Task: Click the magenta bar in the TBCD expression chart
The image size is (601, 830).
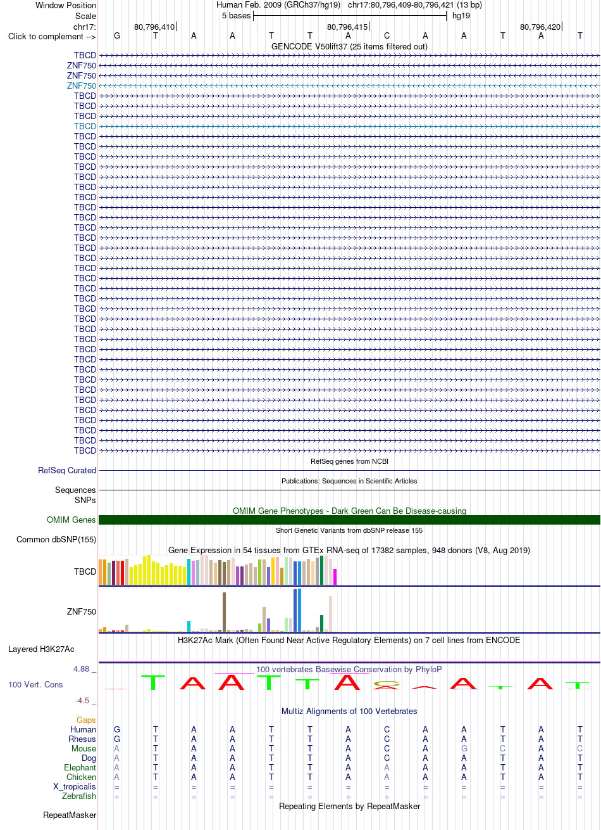Action: click(x=335, y=577)
